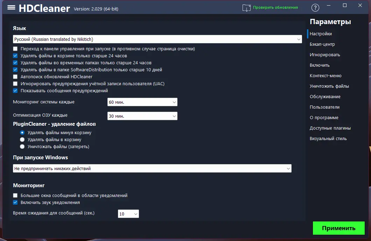Screen dimensions: 371x241
Task: Click the HDCleaner title logo text
Action: click(x=44, y=8)
